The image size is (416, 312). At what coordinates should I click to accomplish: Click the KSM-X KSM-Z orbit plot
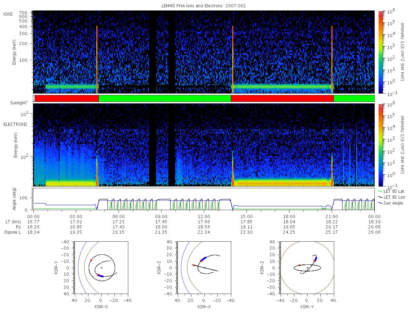pos(204,268)
